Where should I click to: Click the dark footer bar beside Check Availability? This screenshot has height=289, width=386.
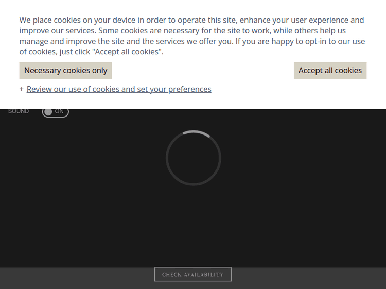(x=77, y=278)
